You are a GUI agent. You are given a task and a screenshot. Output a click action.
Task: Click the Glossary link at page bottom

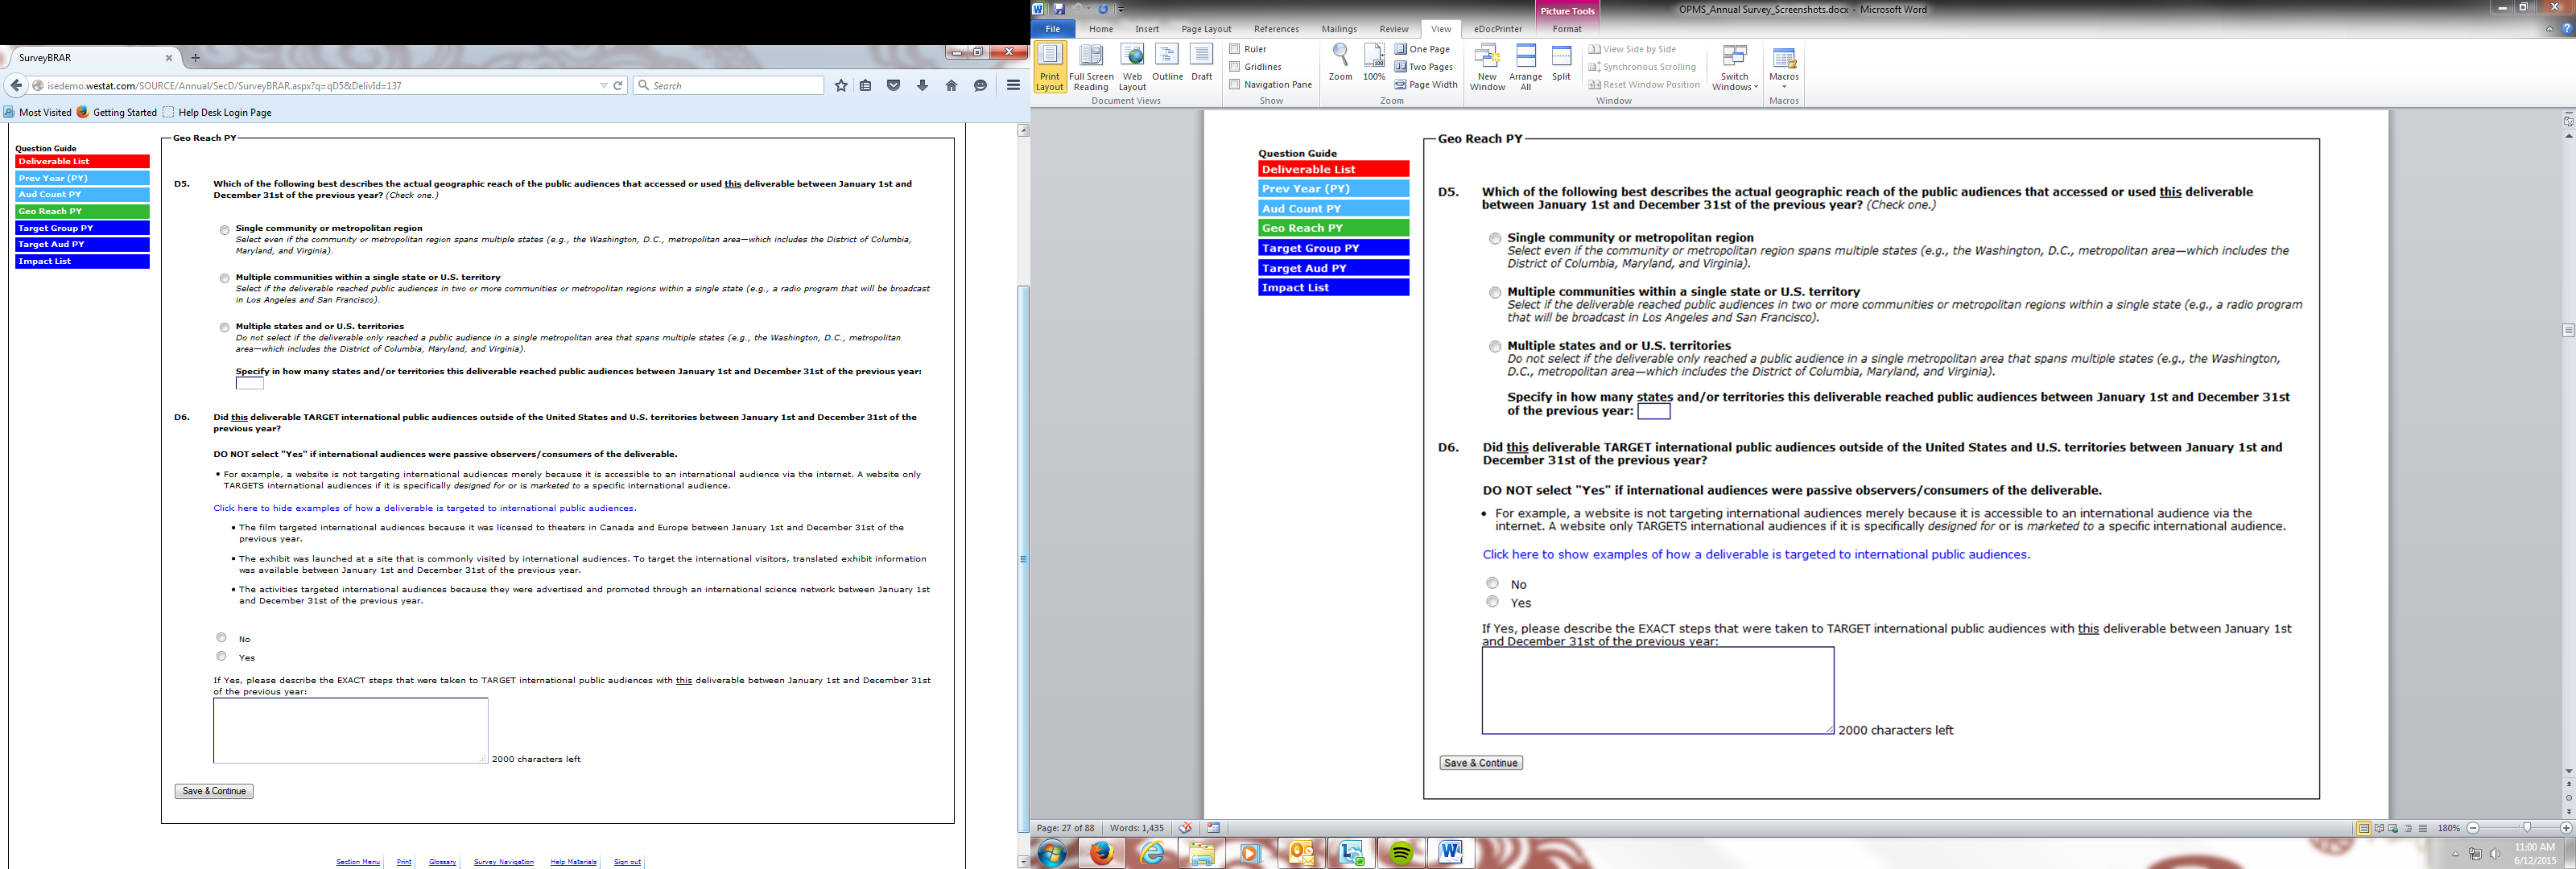pyautogui.click(x=442, y=862)
